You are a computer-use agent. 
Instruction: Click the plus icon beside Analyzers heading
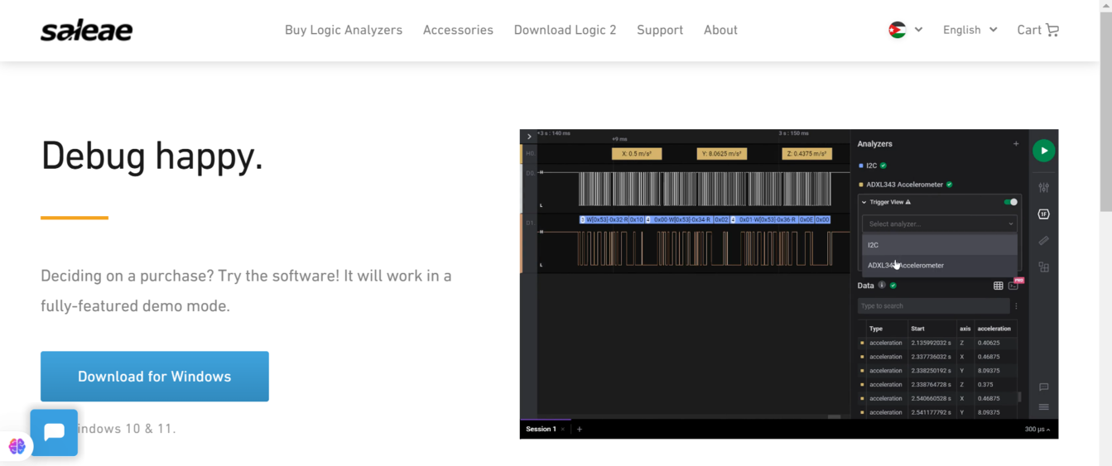(1016, 144)
